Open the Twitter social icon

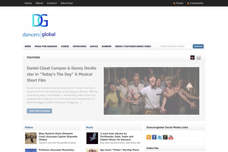(160, 137)
